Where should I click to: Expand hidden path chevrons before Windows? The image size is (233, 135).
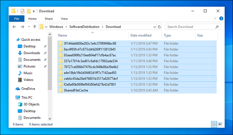[46, 27]
